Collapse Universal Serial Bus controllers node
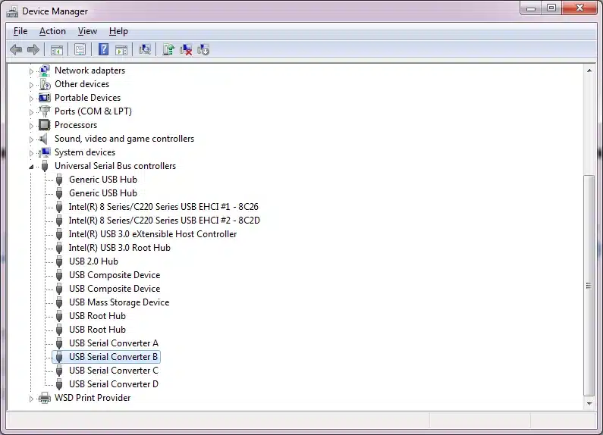 [31, 167]
